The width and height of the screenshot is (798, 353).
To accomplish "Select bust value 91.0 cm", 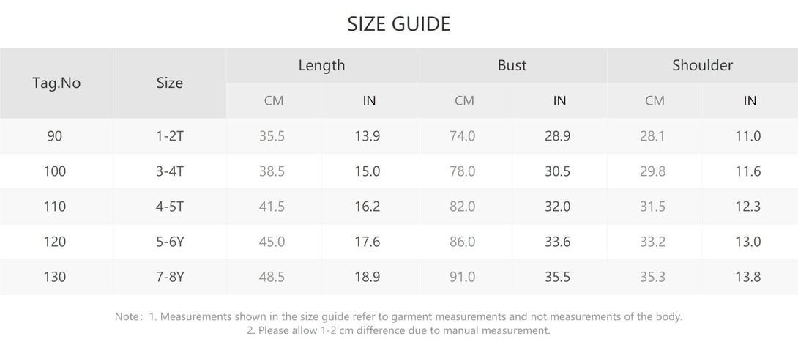I will click(x=464, y=277).
